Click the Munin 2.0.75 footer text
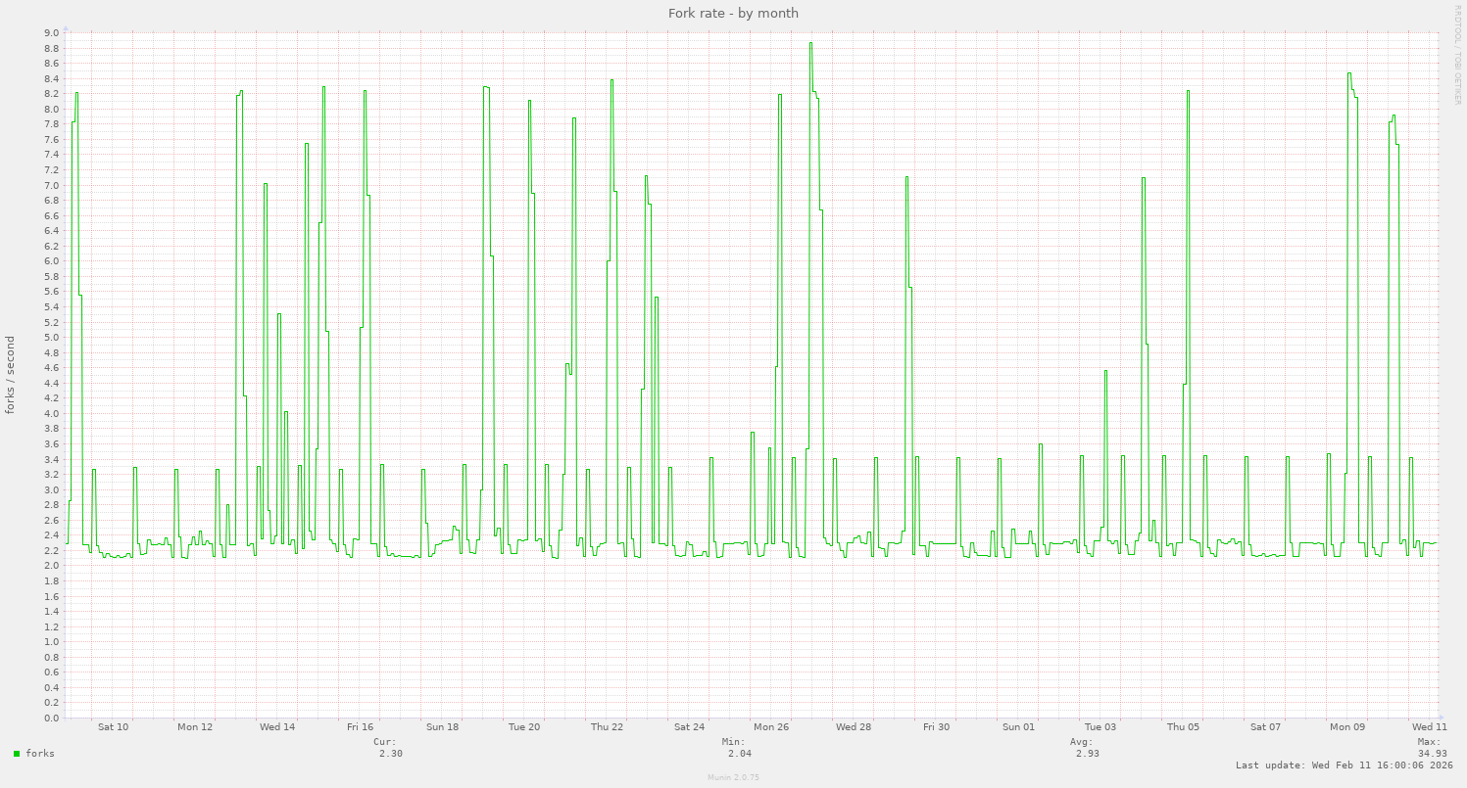Viewport: 1467px width, 788px height. (733, 776)
